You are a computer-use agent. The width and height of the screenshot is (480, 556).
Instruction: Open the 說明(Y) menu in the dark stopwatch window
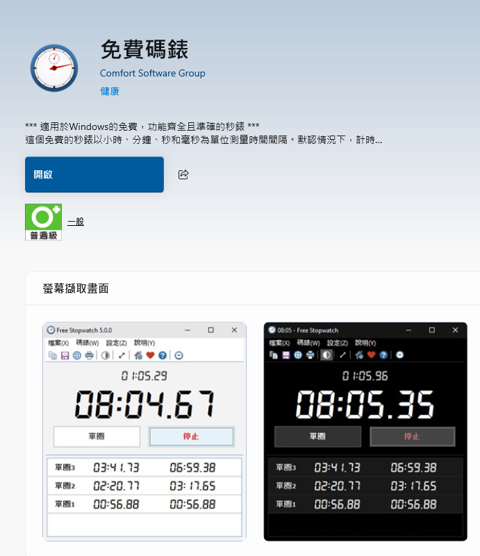coord(365,343)
